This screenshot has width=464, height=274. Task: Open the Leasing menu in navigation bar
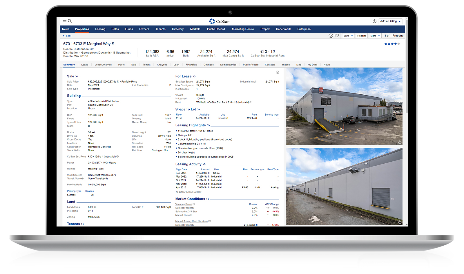point(100,29)
